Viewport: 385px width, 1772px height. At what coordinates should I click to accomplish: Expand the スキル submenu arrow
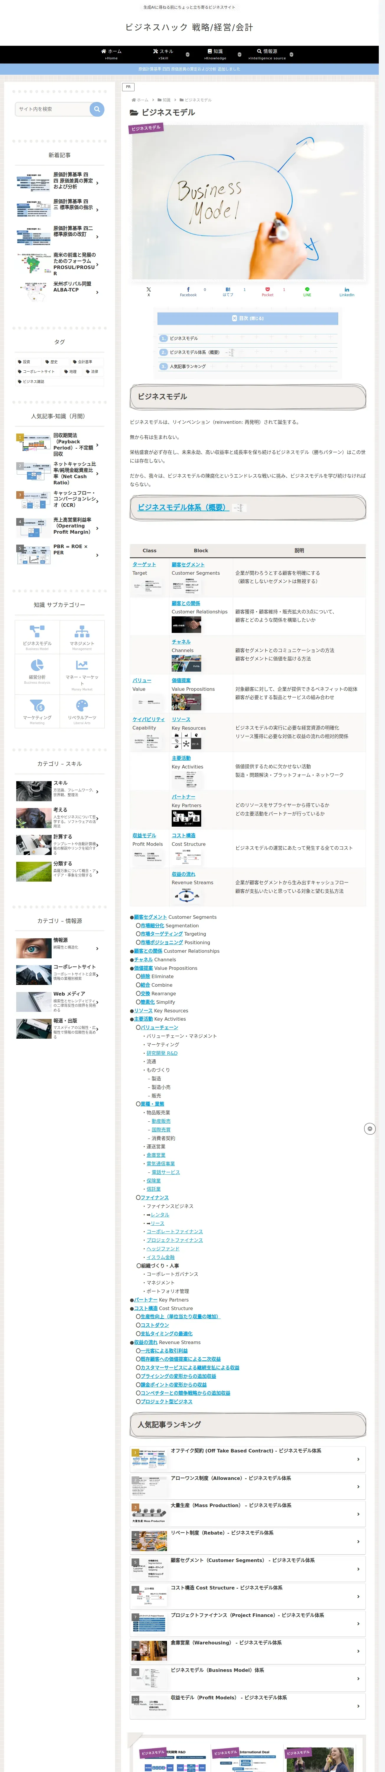click(x=187, y=54)
